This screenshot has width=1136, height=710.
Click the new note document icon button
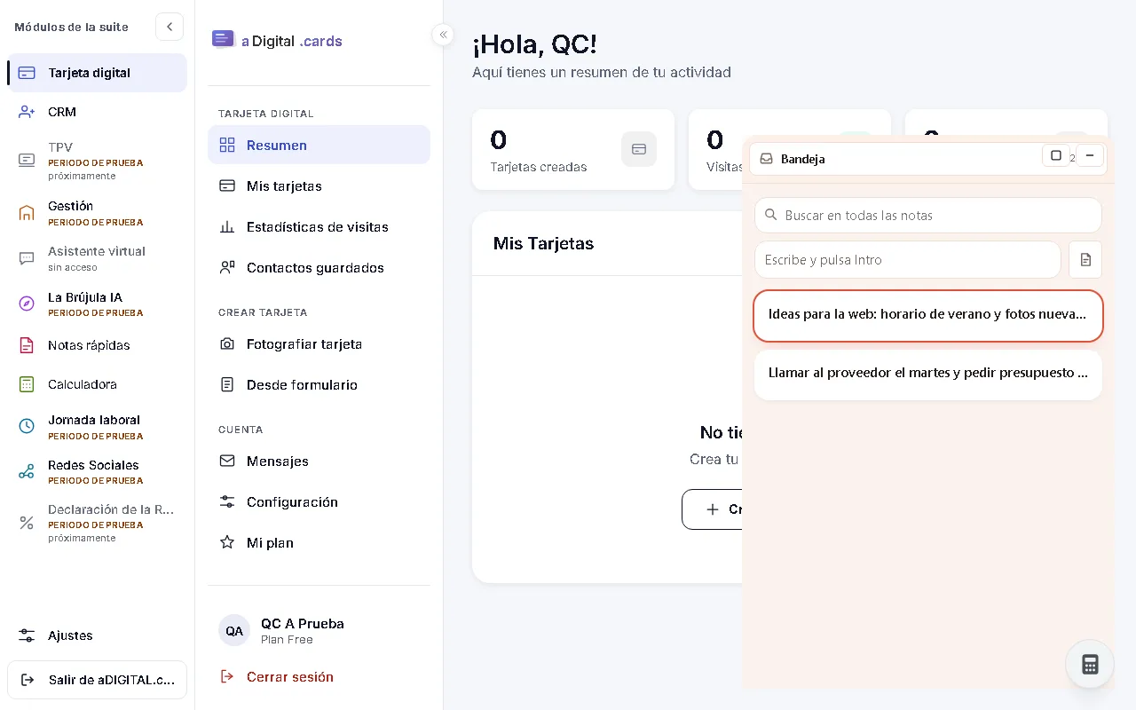(x=1085, y=260)
